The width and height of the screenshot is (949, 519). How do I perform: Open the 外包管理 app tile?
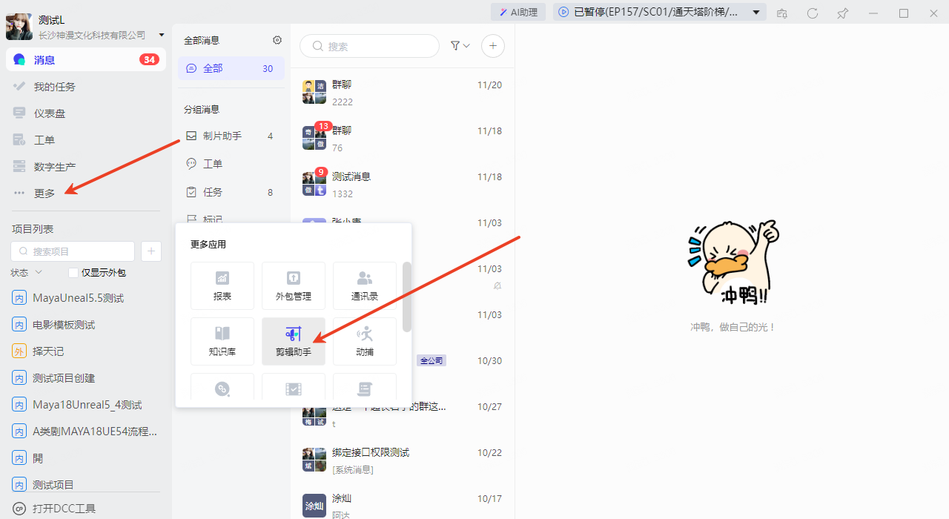(x=294, y=285)
